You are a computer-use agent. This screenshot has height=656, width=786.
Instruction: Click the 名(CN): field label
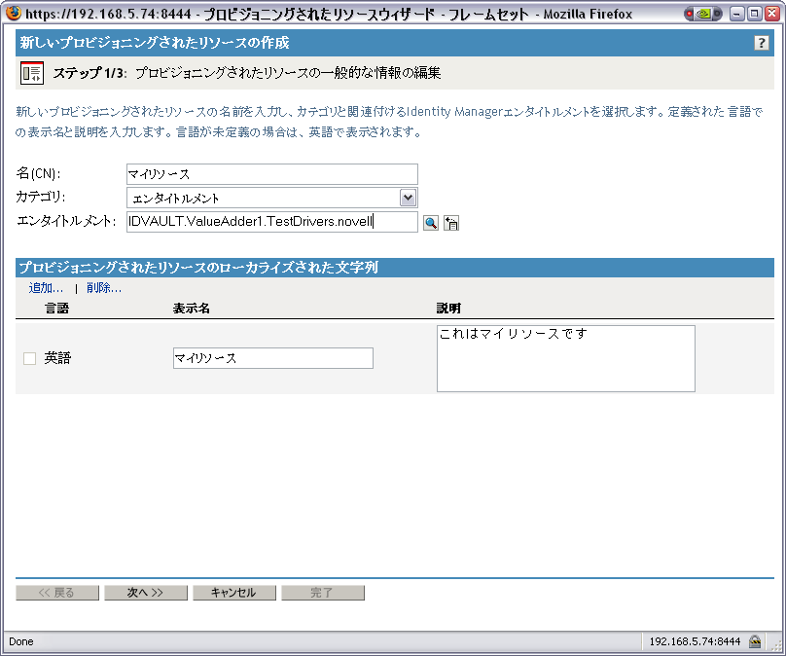pyautogui.click(x=38, y=173)
